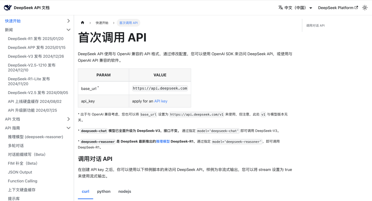Open DeepSeek-R1-Lite 发布 news item
372x201 pixels.
click(x=29, y=81)
